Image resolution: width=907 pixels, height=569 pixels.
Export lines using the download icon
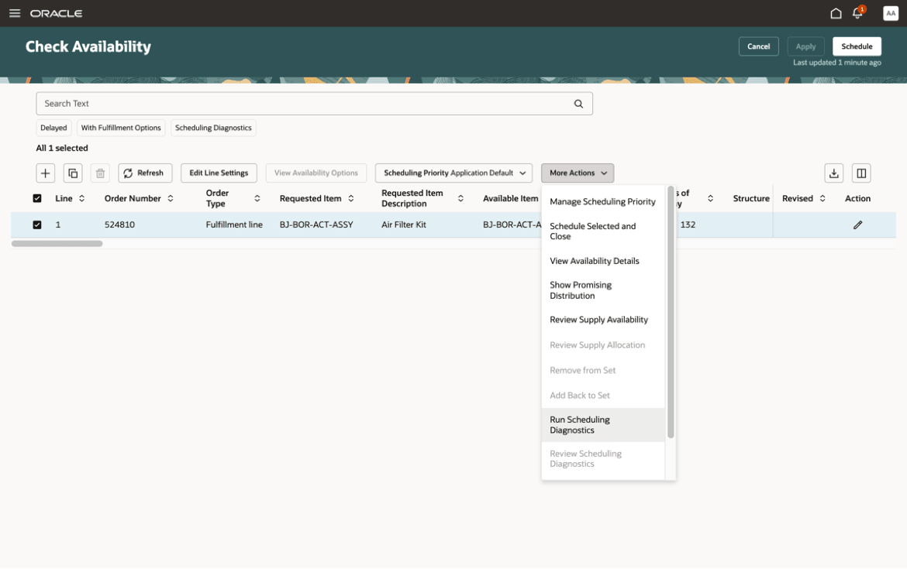[834, 173]
